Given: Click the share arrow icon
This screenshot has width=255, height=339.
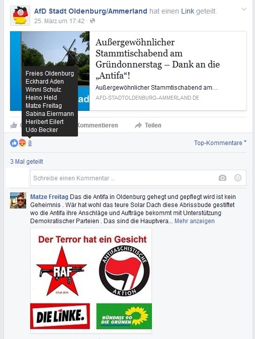Looking at the screenshot, I should tap(138, 125).
